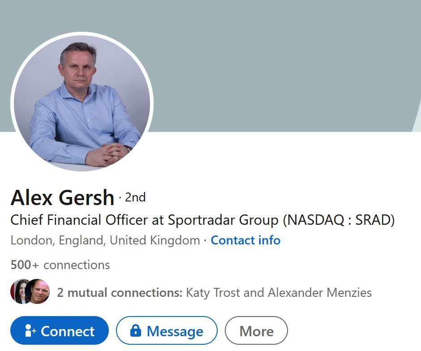Click the Alex Gersh name heading
421x351 pixels.
[x=62, y=197]
